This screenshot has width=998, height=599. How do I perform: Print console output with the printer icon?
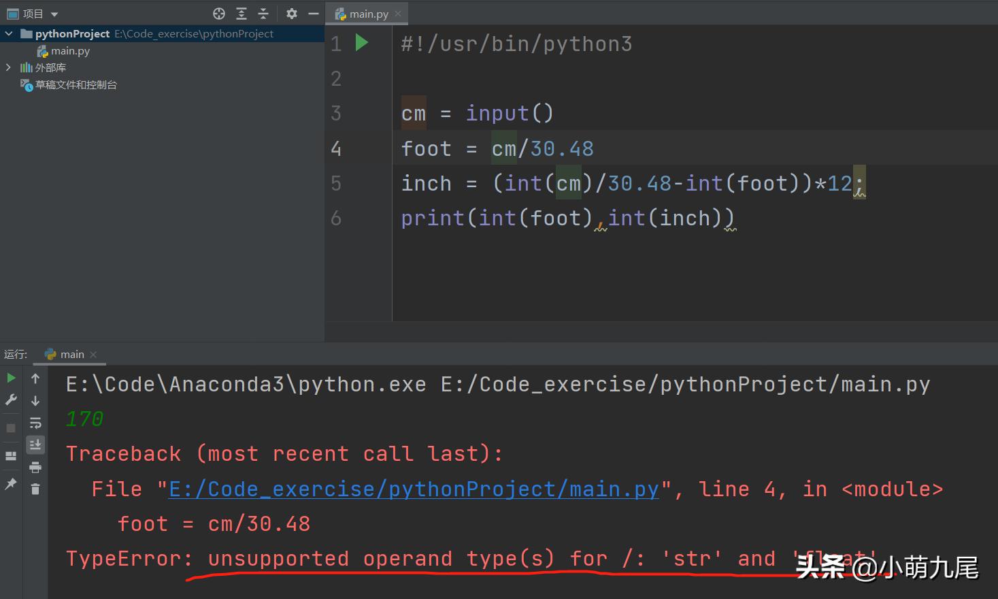[x=35, y=468]
